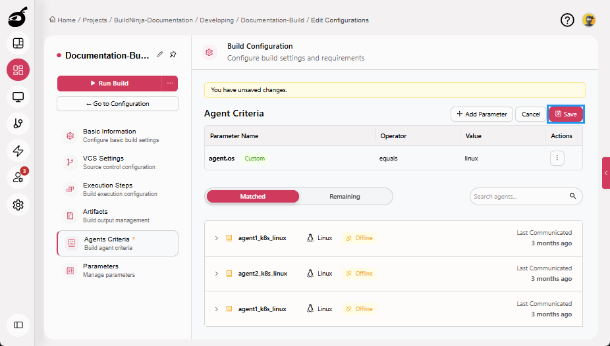The image size is (610, 346).
Task: Open the lightning bolt sidebar icon
Action: coord(18,151)
